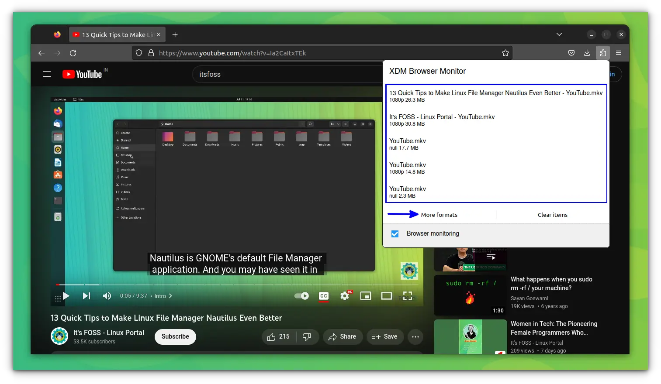Open What happens when you sudo rm -rf video
Viewport: 661px width, 384px height.
click(x=551, y=284)
